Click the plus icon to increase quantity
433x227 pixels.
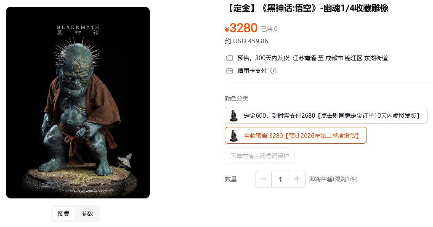(297, 179)
